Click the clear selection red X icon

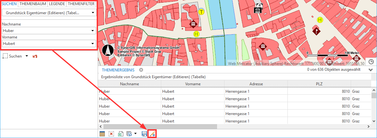(x=111, y=133)
